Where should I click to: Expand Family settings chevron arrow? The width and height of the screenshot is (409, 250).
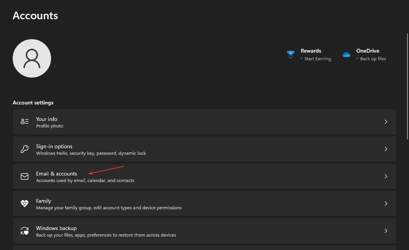coord(386,204)
